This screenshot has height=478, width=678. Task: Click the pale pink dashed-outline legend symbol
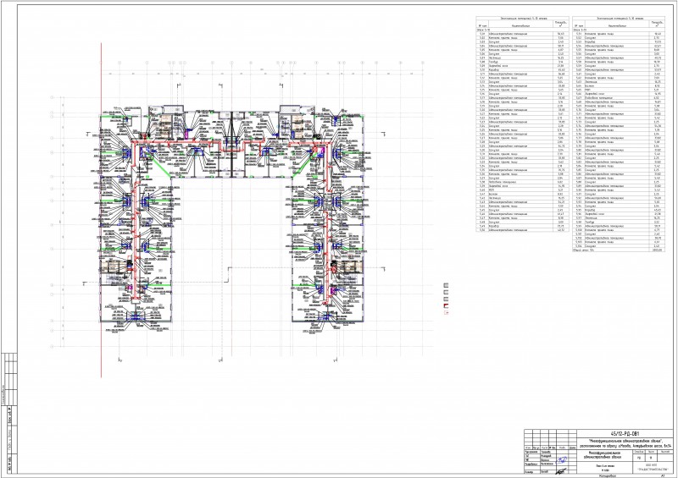pyautogui.click(x=447, y=312)
